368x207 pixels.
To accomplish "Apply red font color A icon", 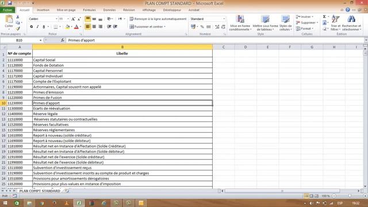I will tap(76, 27).
